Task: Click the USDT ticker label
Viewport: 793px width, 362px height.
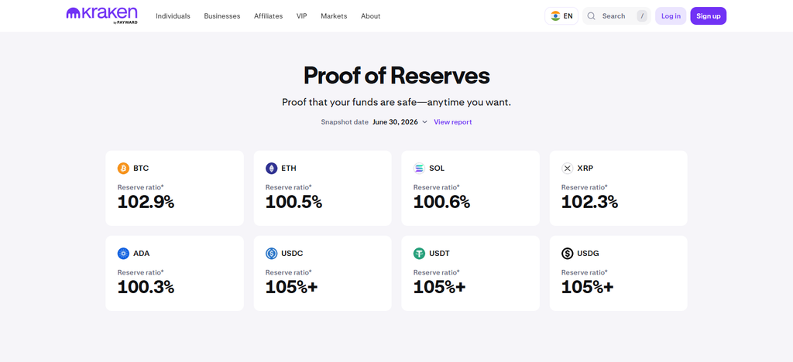Action: pos(440,254)
